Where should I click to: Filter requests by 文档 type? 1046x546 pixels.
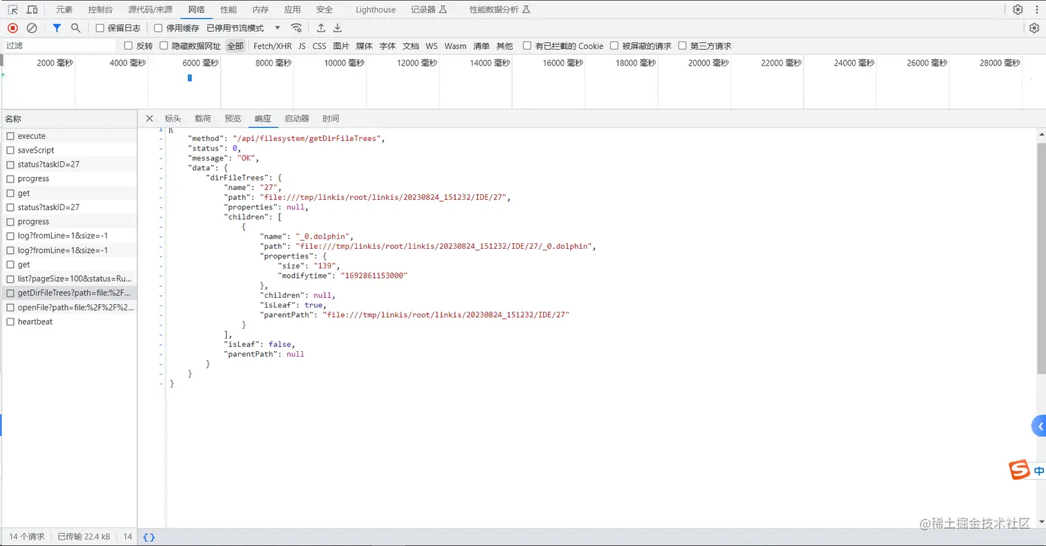click(x=411, y=46)
